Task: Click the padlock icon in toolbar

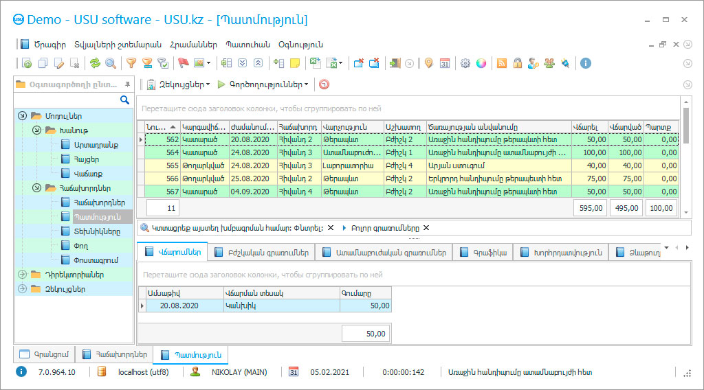Action: pyautogui.click(x=517, y=63)
